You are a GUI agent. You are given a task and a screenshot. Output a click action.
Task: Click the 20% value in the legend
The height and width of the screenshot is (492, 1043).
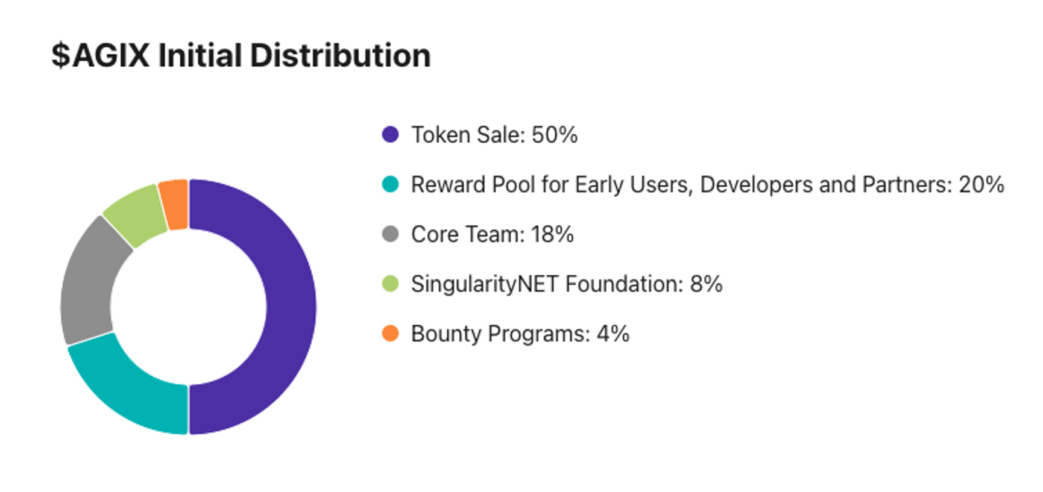click(982, 185)
